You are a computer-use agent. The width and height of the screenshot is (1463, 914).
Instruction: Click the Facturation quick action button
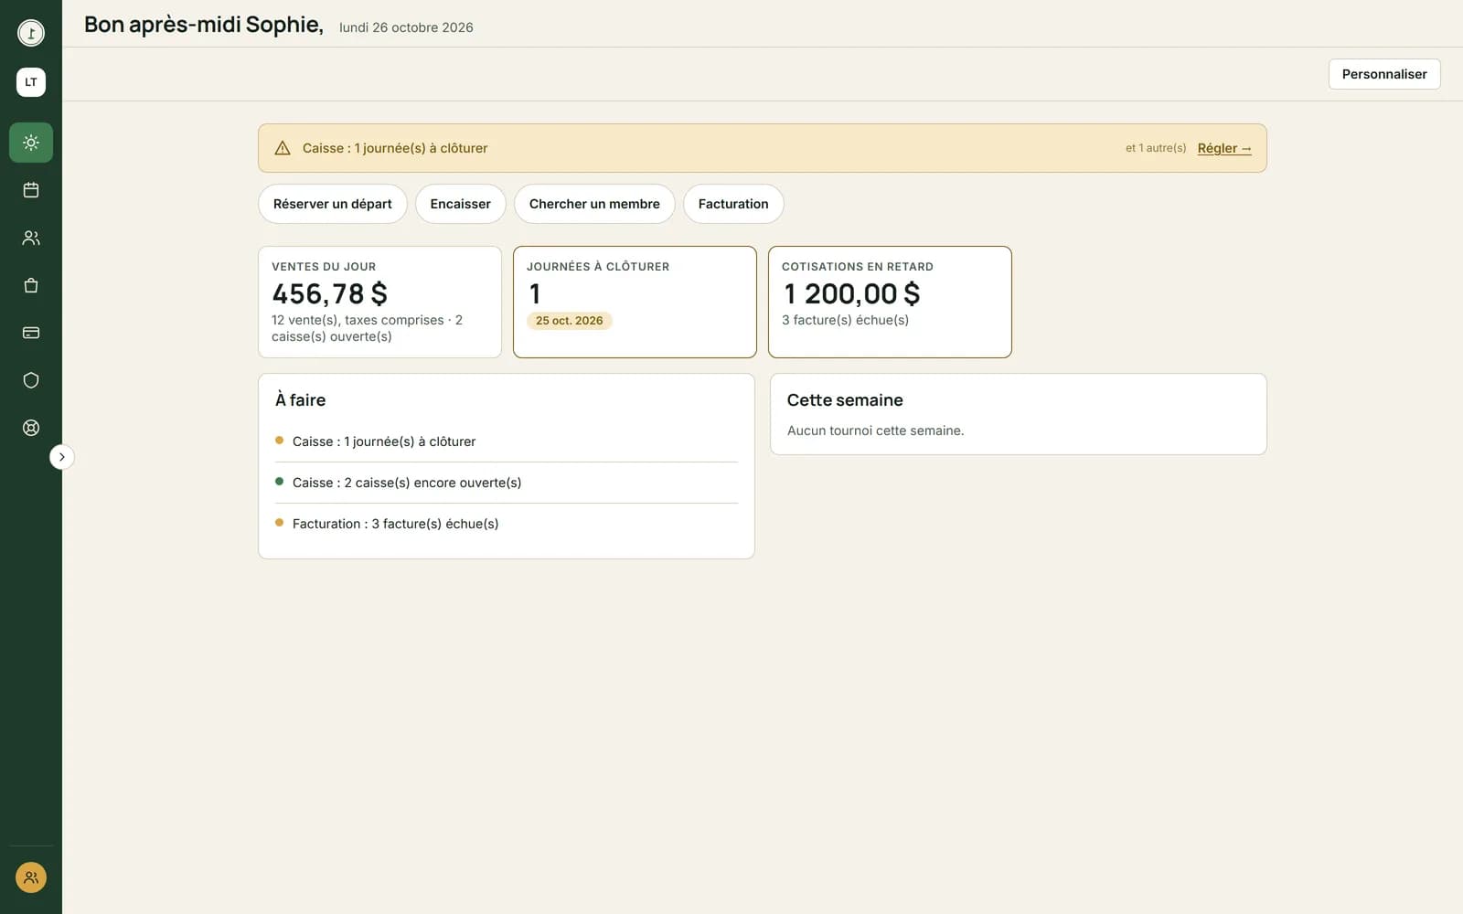pos(733,204)
